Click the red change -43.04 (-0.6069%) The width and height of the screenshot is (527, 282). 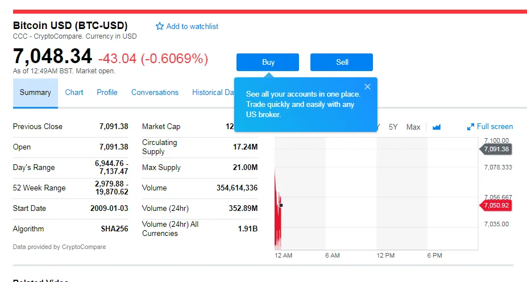[x=153, y=59]
